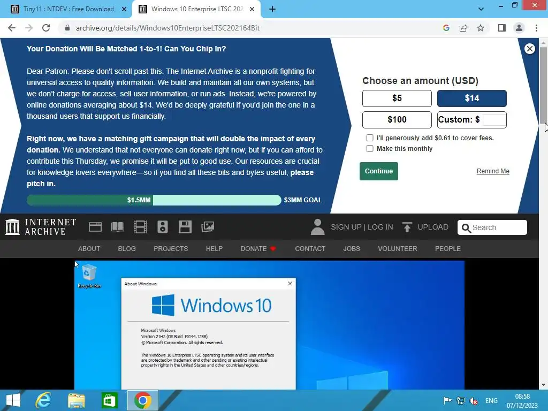The image size is (548, 411).
Task: Click the green Continue button
Action: (x=379, y=171)
